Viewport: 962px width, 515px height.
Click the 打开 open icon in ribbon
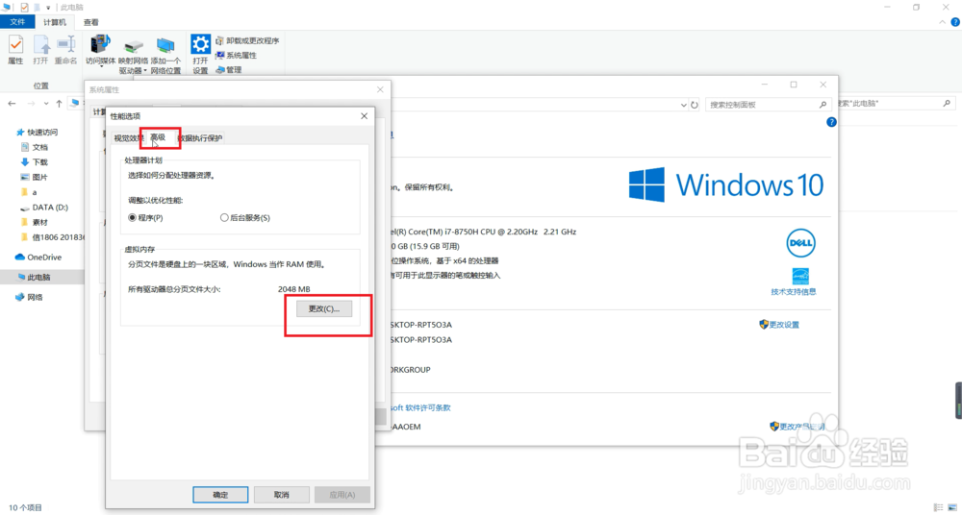40,50
